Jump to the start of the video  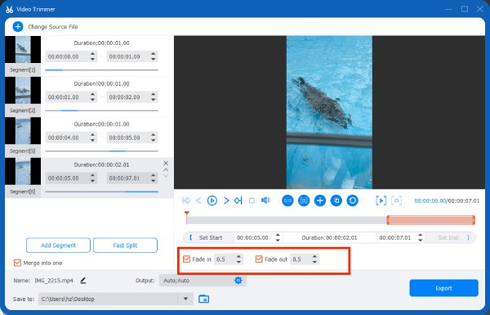pyautogui.click(x=186, y=200)
